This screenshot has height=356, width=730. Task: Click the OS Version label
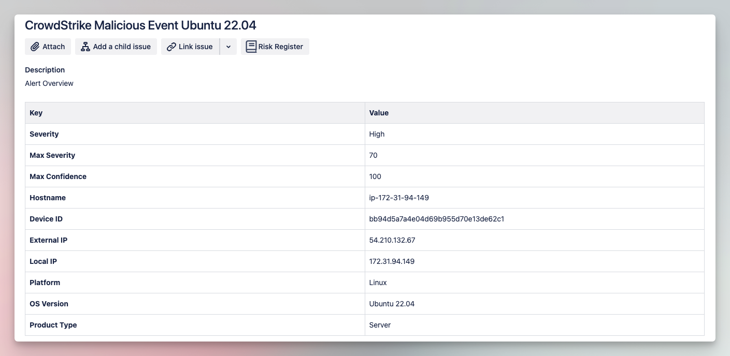coord(49,304)
